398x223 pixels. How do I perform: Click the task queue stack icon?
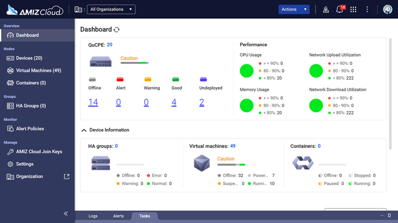click(x=326, y=9)
